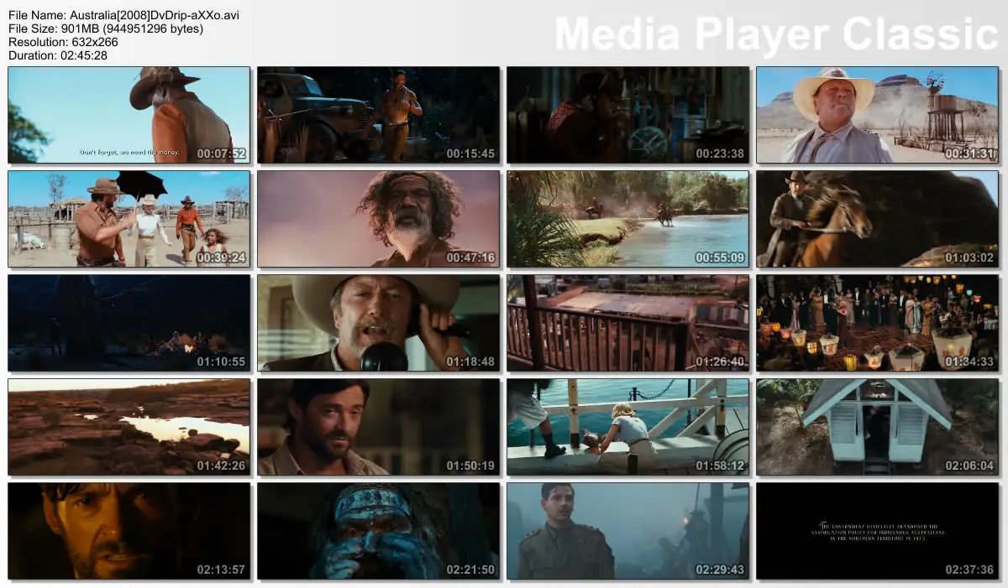Image resolution: width=1008 pixels, height=588 pixels.
Task: Open the windmill scene thumbnail at 00:31:31
Action: (877, 115)
